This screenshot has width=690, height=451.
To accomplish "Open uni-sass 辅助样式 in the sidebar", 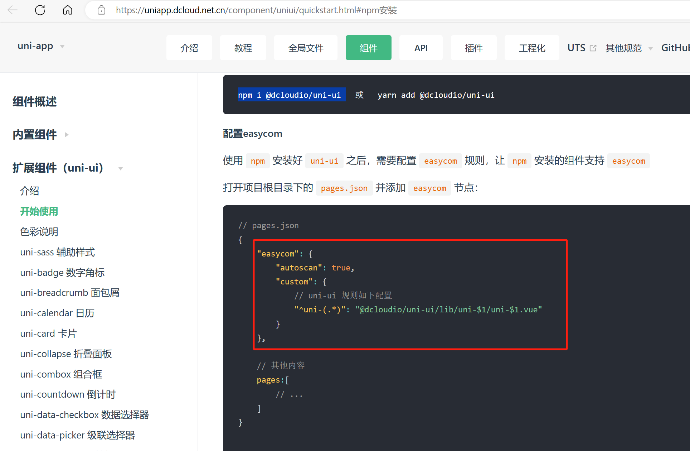I will click(x=57, y=252).
